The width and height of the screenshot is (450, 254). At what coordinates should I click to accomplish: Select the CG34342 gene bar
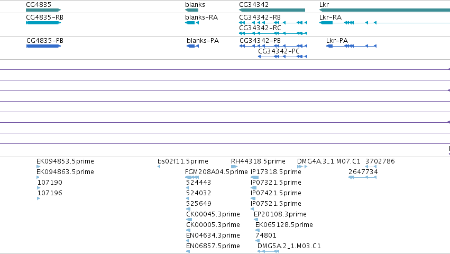(272, 10)
